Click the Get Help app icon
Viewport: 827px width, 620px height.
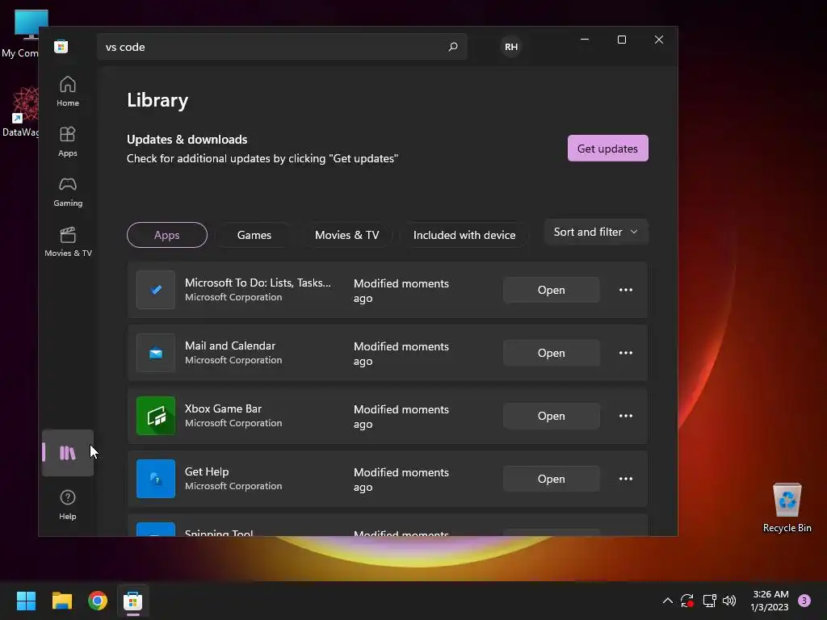[x=156, y=479]
